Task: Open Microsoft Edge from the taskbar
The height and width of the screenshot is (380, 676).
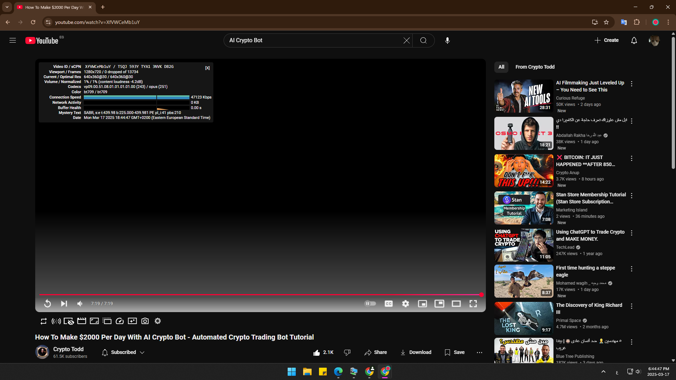Action: tap(338, 372)
